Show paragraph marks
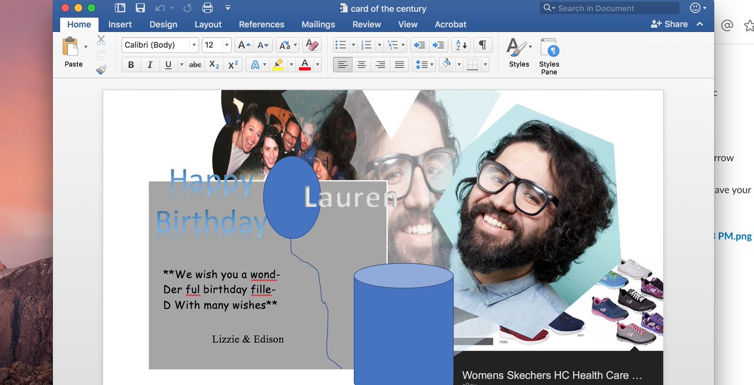Viewport: 754px width, 385px height. click(x=481, y=45)
